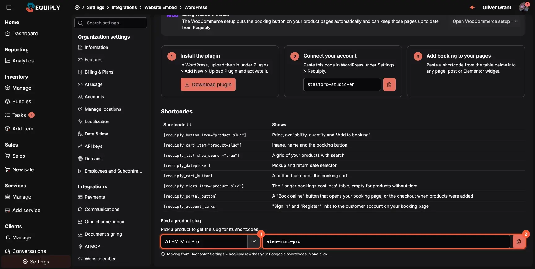The image size is (535, 269).
Task: Select API keys in Organization settings
Action: tap(94, 146)
